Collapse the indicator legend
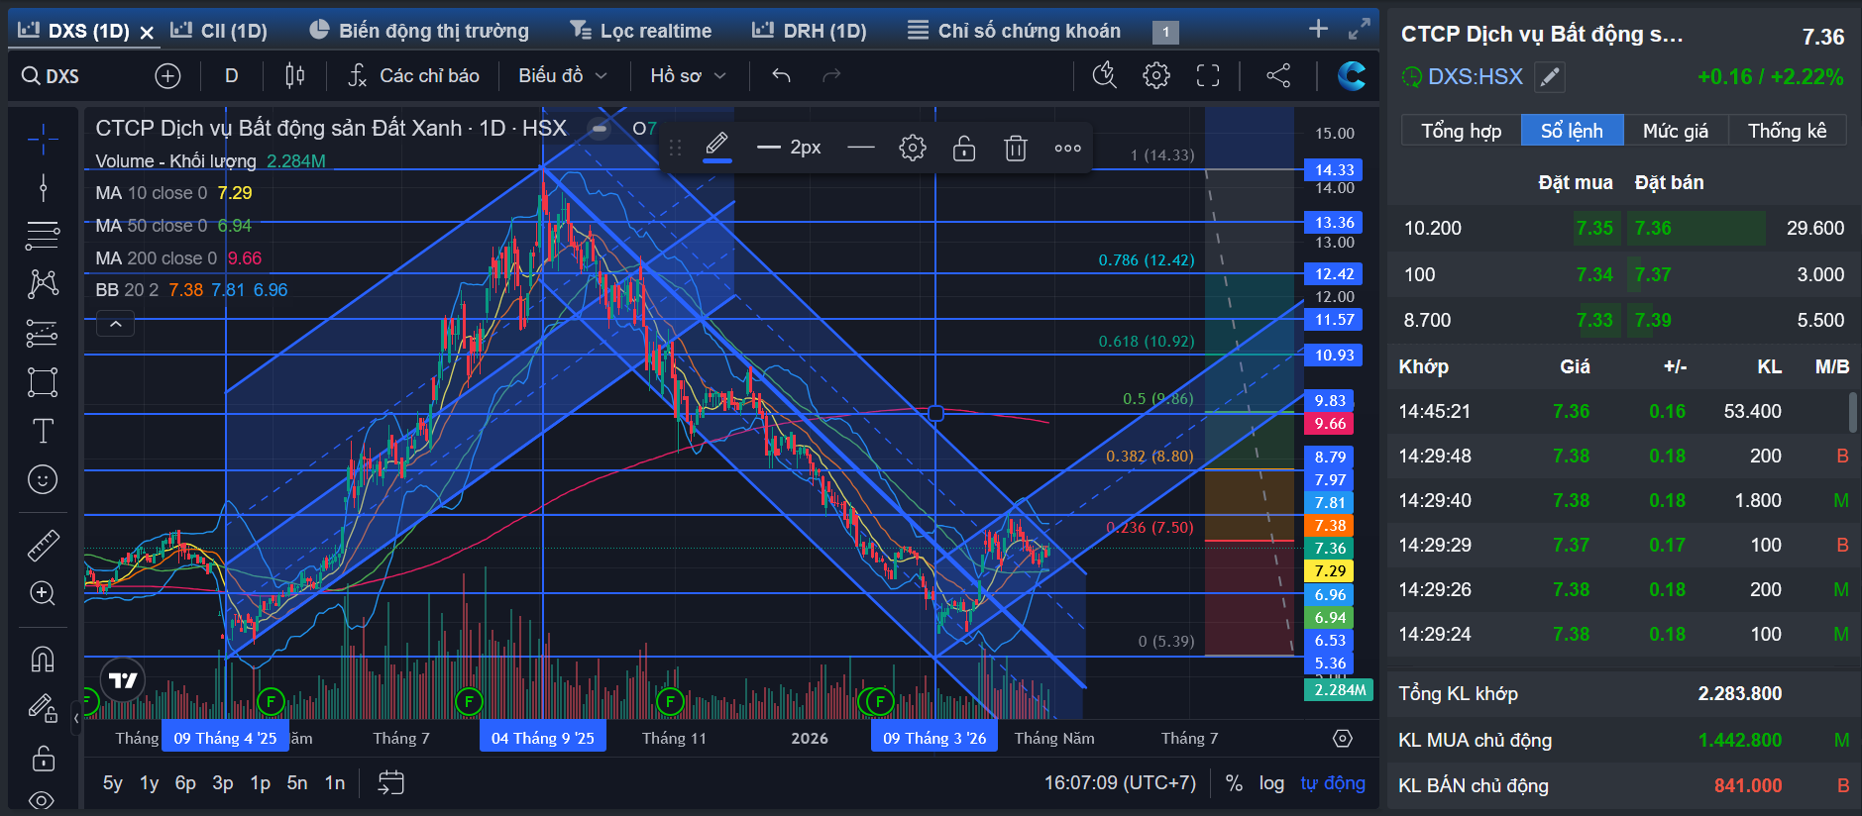 (115, 324)
